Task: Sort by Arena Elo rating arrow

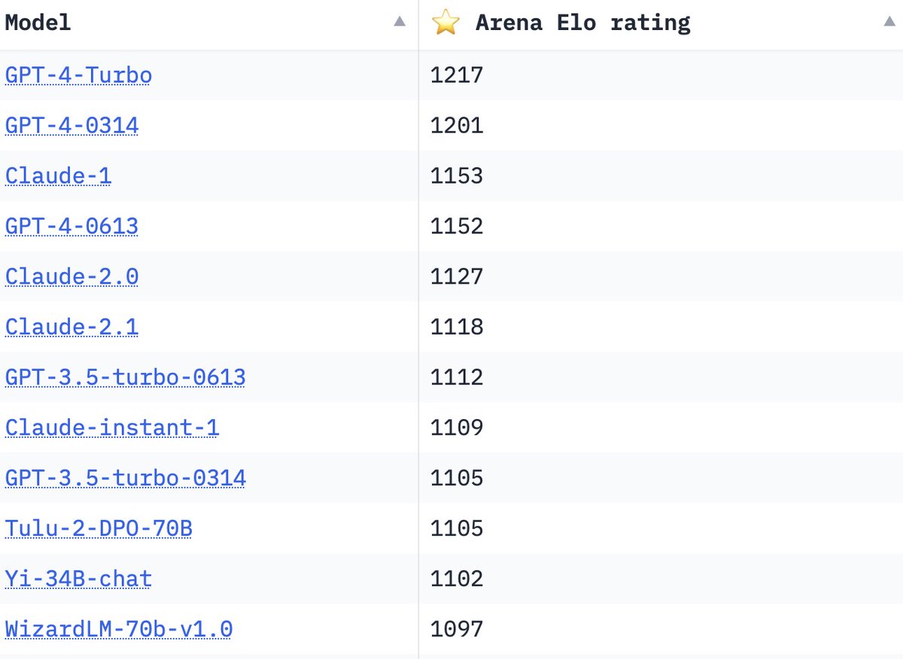Action: [889, 22]
